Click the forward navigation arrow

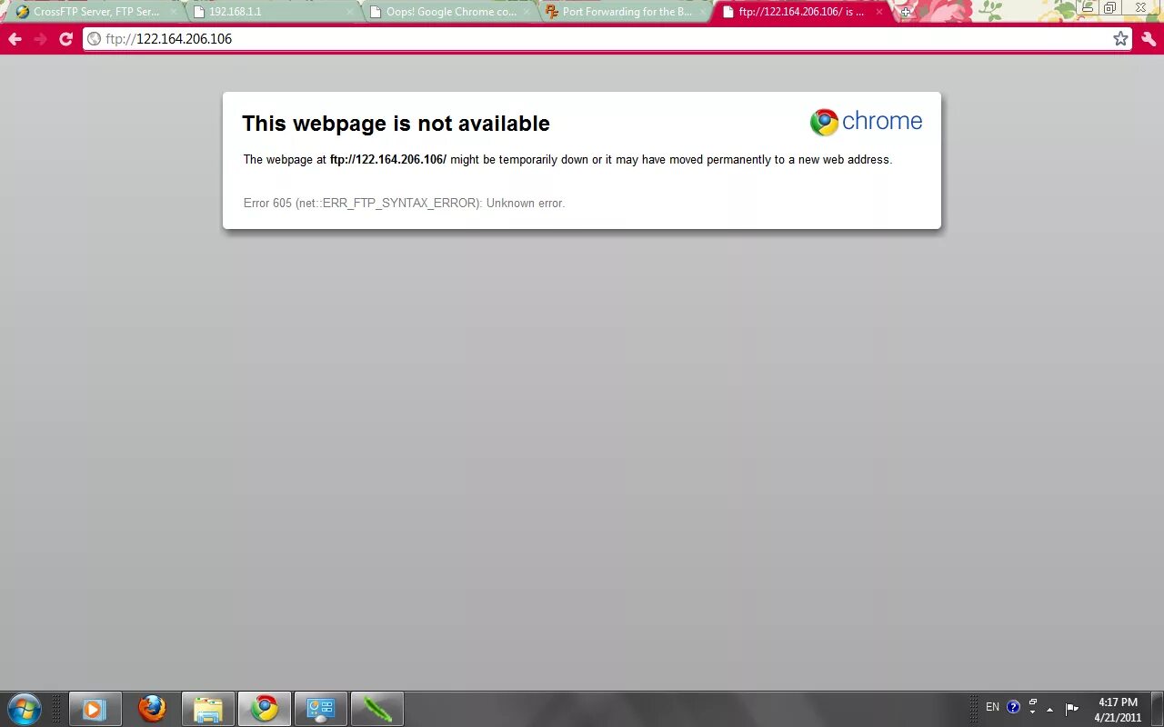[x=40, y=39]
